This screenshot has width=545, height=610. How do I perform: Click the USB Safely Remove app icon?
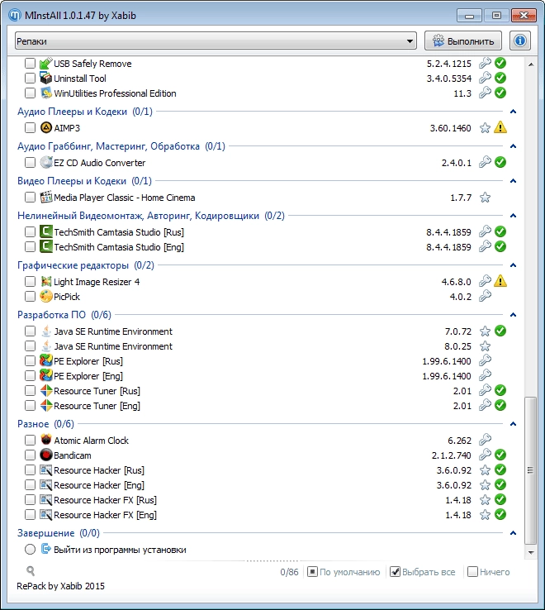coord(46,63)
